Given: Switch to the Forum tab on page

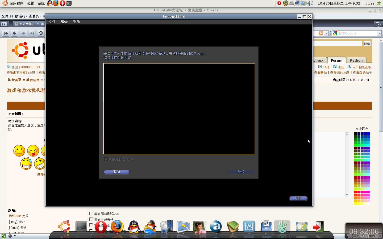Looking at the screenshot, I should click(x=336, y=60).
